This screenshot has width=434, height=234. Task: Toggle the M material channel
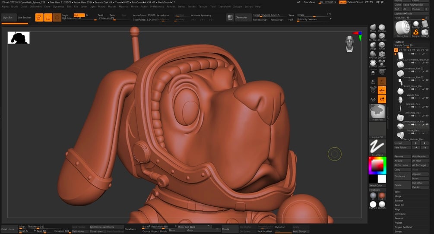(87, 15)
